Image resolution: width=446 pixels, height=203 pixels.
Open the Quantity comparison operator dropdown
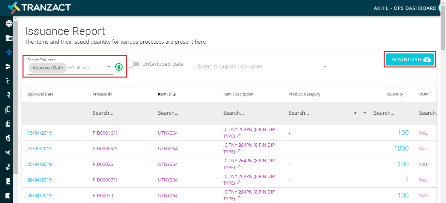pos(361,113)
